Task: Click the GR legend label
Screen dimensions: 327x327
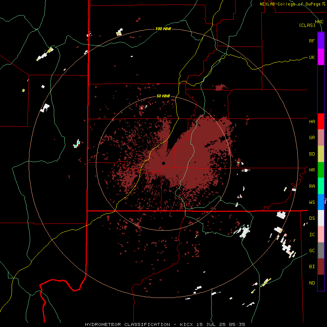Action: click(x=312, y=138)
